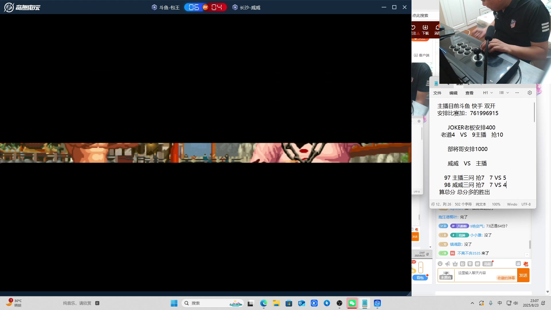Click the 八啦啦 fan badge in chat
This screenshot has height=310, width=551.
point(459,226)
